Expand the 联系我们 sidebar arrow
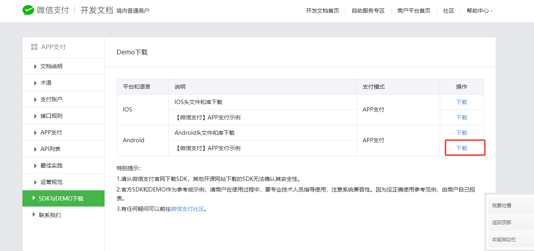The height and width of the screenshot is (251, 534). click(34, 215)
